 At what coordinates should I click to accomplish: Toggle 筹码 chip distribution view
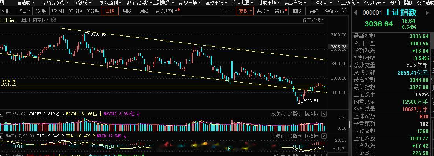coord(281,11)
